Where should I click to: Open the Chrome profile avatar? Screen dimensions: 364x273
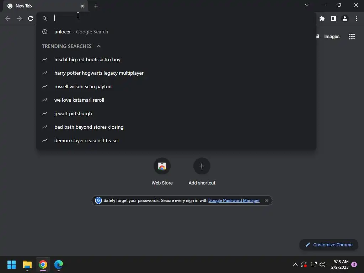point(345,18)
